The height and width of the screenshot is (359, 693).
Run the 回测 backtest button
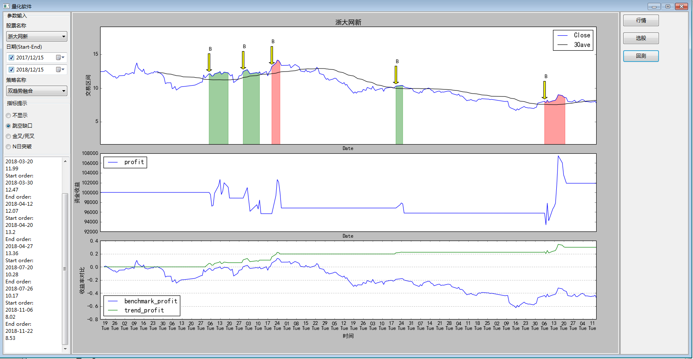(641, 56)
